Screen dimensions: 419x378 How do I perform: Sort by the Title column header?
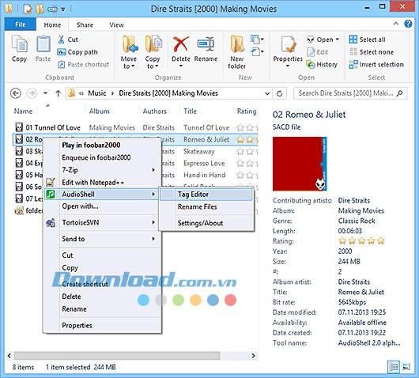click(x=190, y=111)
